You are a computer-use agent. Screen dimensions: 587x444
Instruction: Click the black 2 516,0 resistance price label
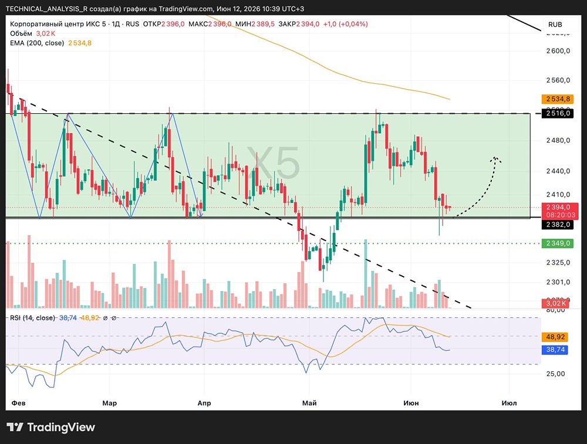[x=558, y=113]
